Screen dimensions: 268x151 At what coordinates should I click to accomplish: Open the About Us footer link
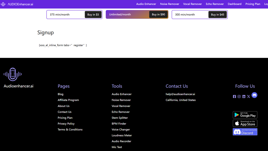(64, 106)
